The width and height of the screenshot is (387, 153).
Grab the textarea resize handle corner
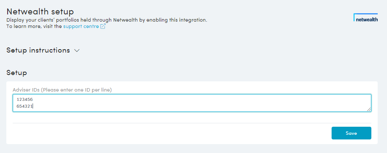369,109
